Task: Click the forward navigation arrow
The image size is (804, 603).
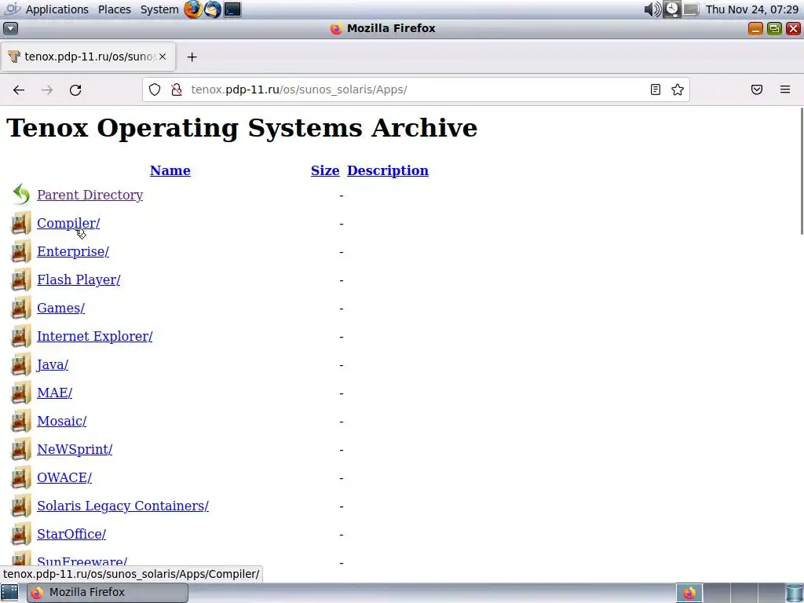Action: pyautogui.click(x=47, y=90)
